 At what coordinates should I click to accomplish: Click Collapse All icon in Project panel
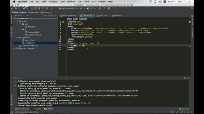48,16
